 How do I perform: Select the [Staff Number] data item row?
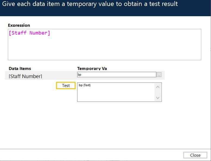coord(25,76)
